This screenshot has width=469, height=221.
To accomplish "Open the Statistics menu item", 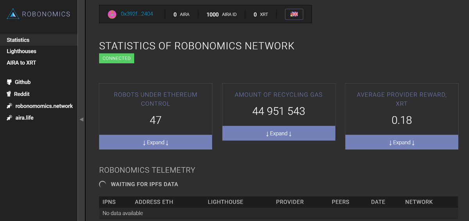I will 18,40.
